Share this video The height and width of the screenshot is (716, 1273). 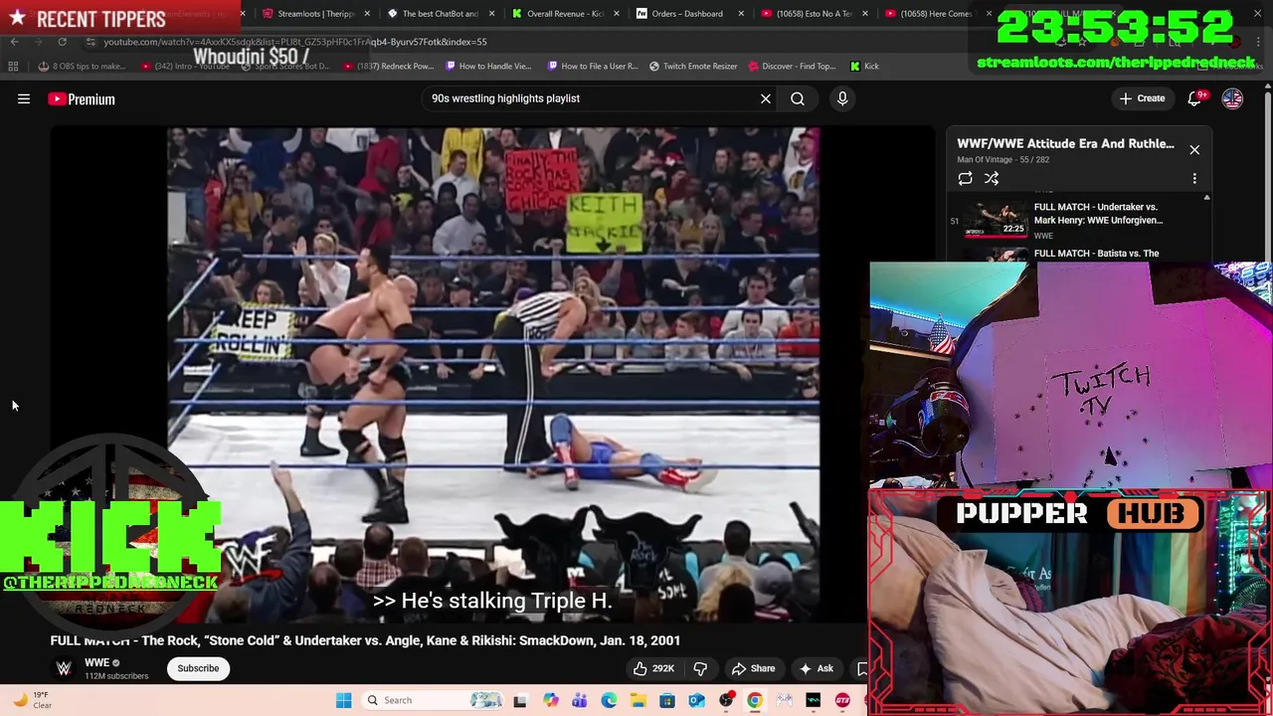point(753,668)
